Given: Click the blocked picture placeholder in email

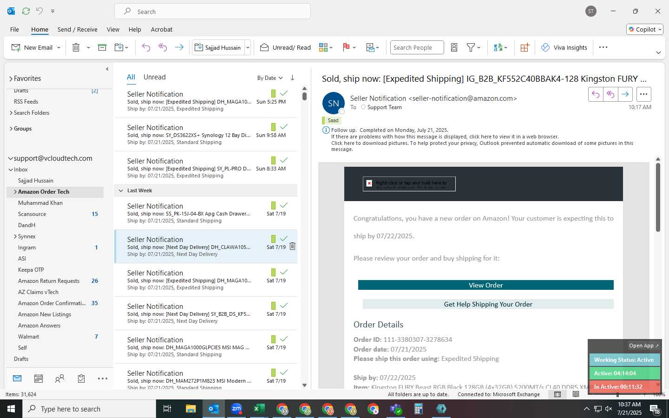Looking at the screenshot, I should [x=409, y=183].
